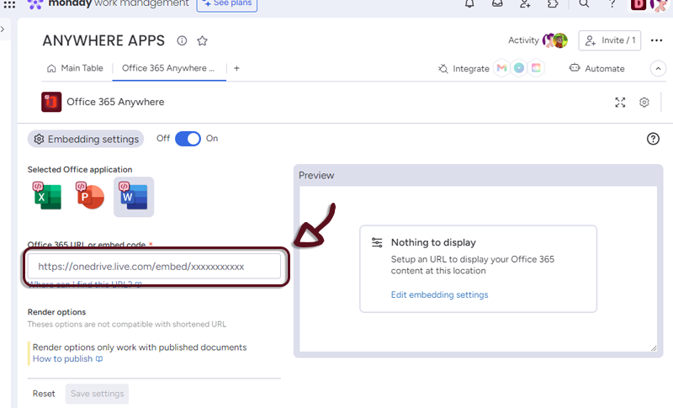
Task: Open the inbox tray icon
Action: pyautogui.click(x=497, y=4)
